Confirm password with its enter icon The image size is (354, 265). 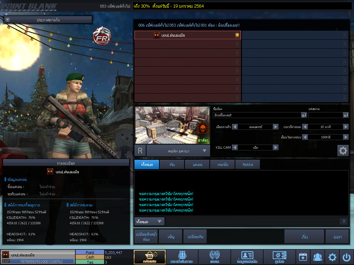[x=346, y=115]
